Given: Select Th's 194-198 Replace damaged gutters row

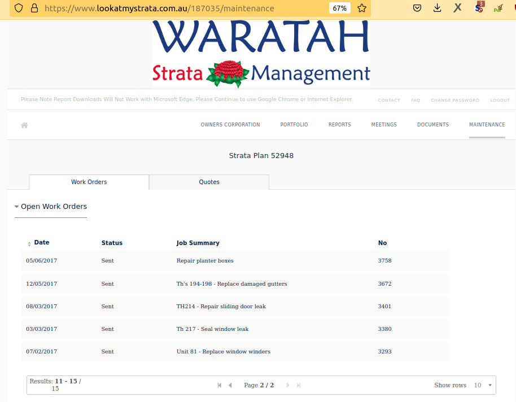Looking at the screenshot, I should [x=235, y=284].
